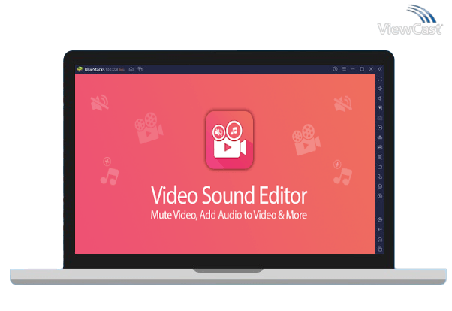452x311 pixels.
Task: Click the eco mode icon in sidebar
Action: tap(380, 186)
